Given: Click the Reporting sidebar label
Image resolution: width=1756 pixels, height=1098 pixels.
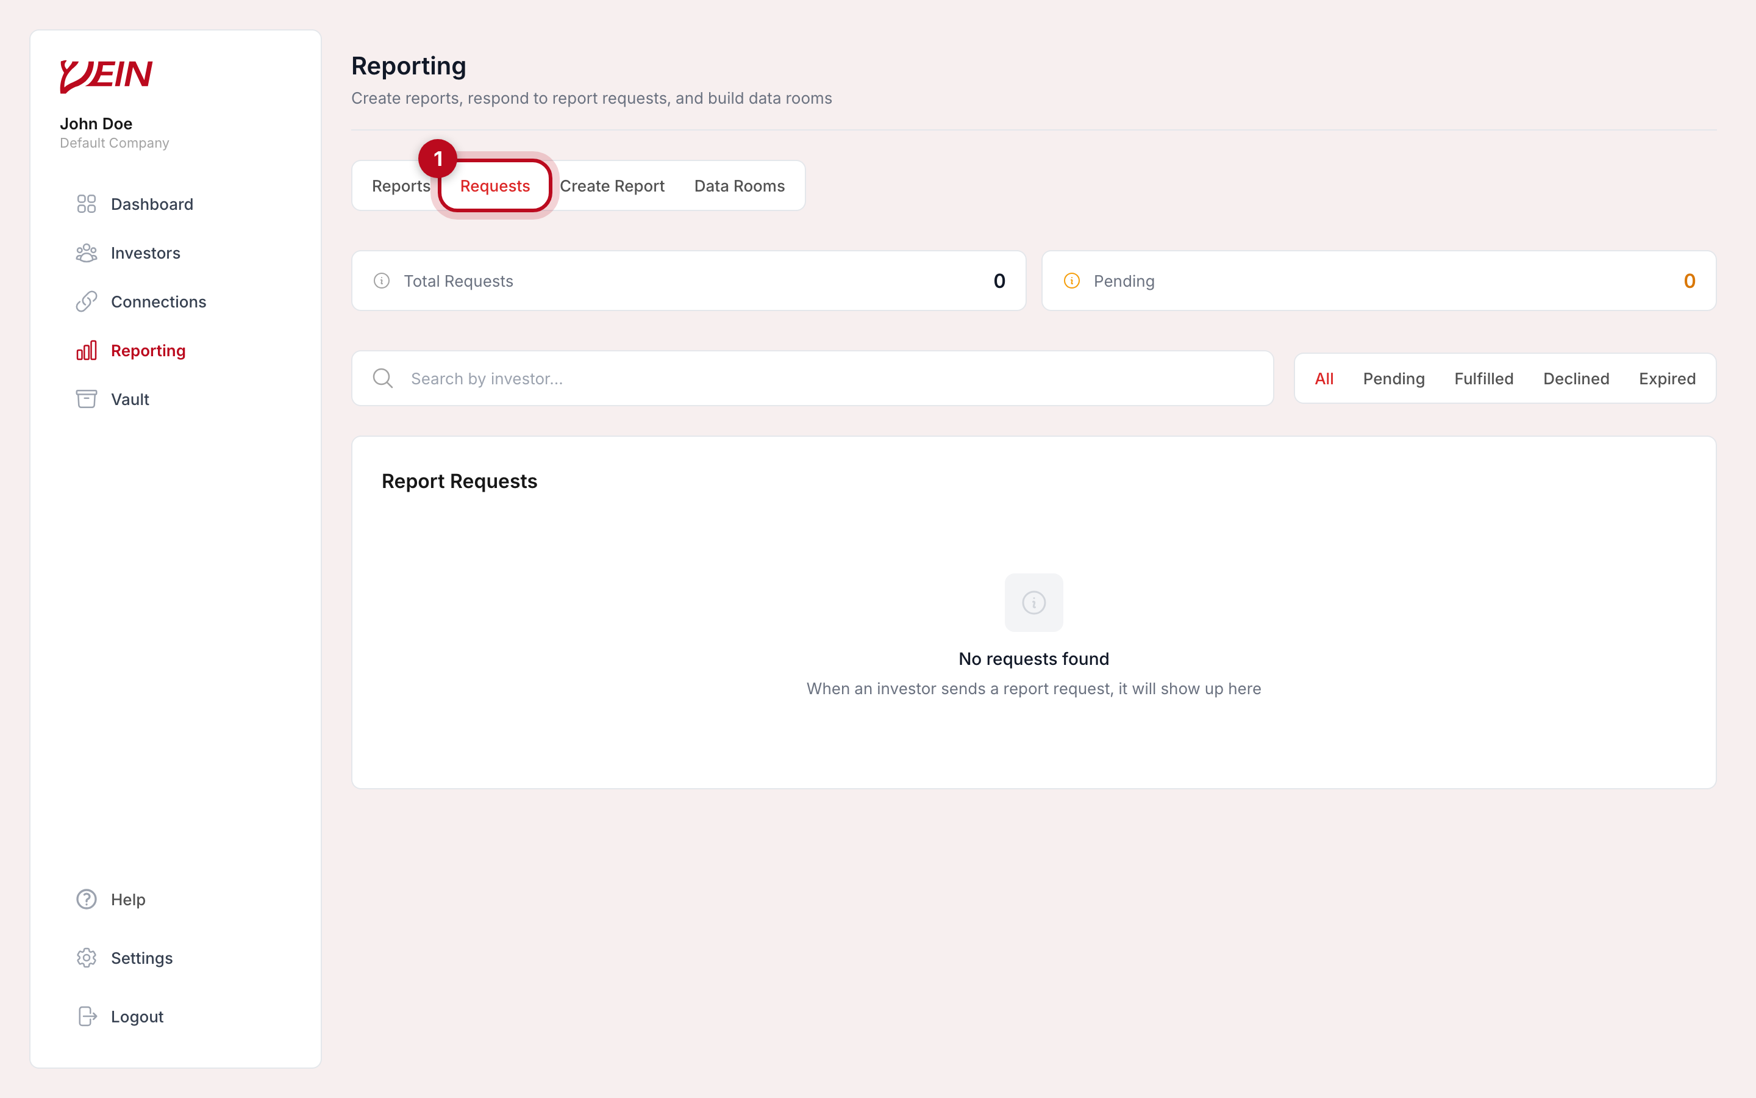Looking at the screenshot, I should click(x=148, y=351).
